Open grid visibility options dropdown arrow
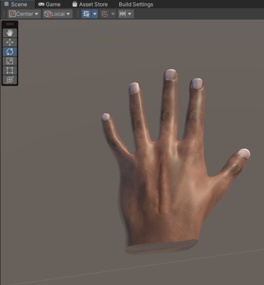Viewport: 264px width, 285px height. click(95, 14)
